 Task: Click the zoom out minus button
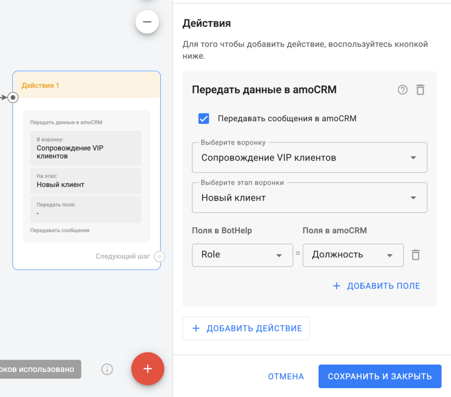click(x=147, y=22)
